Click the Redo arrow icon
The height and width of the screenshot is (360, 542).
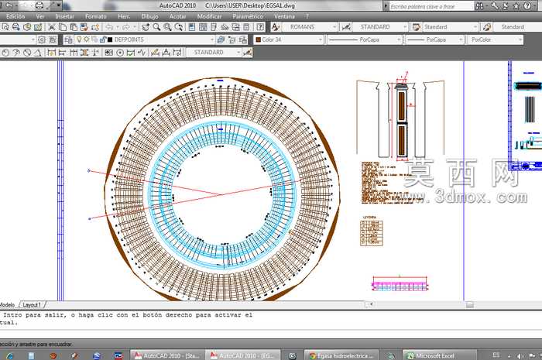pos(126,27)
